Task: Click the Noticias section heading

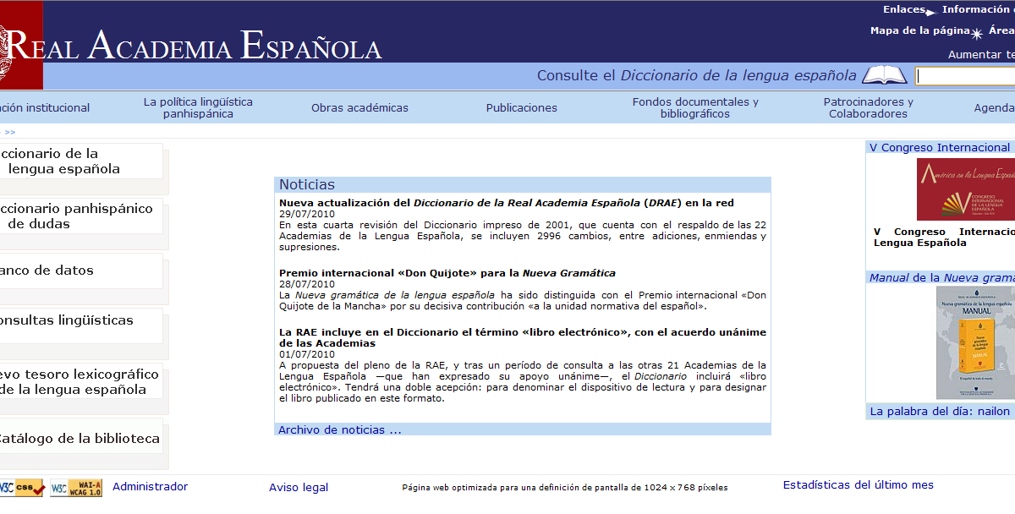Action: pos(307,184)
